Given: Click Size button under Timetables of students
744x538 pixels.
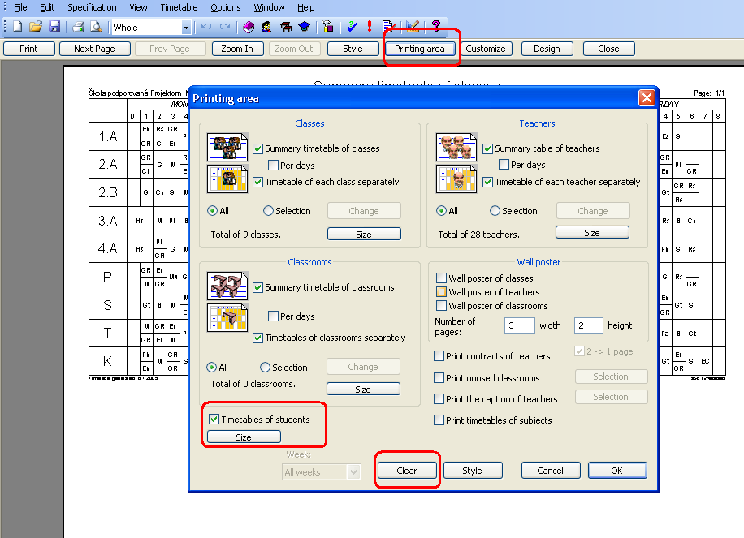Looking at the screenshot, I should click(x=244, y=437).
